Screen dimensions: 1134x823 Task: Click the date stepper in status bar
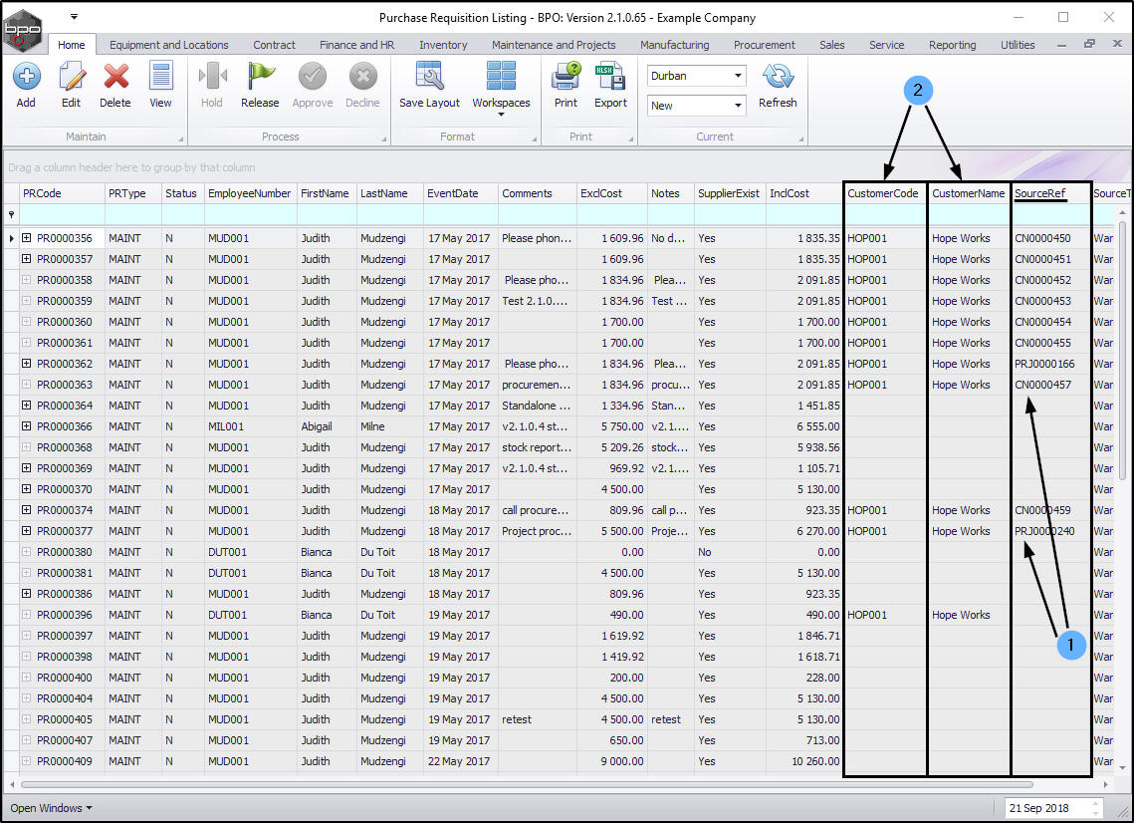tap(1095, 808)
